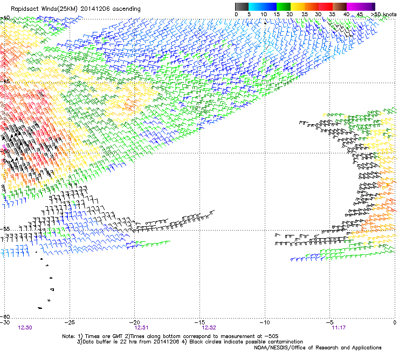Click the purple '12:51' swath time label

click(x=141, y=328)
